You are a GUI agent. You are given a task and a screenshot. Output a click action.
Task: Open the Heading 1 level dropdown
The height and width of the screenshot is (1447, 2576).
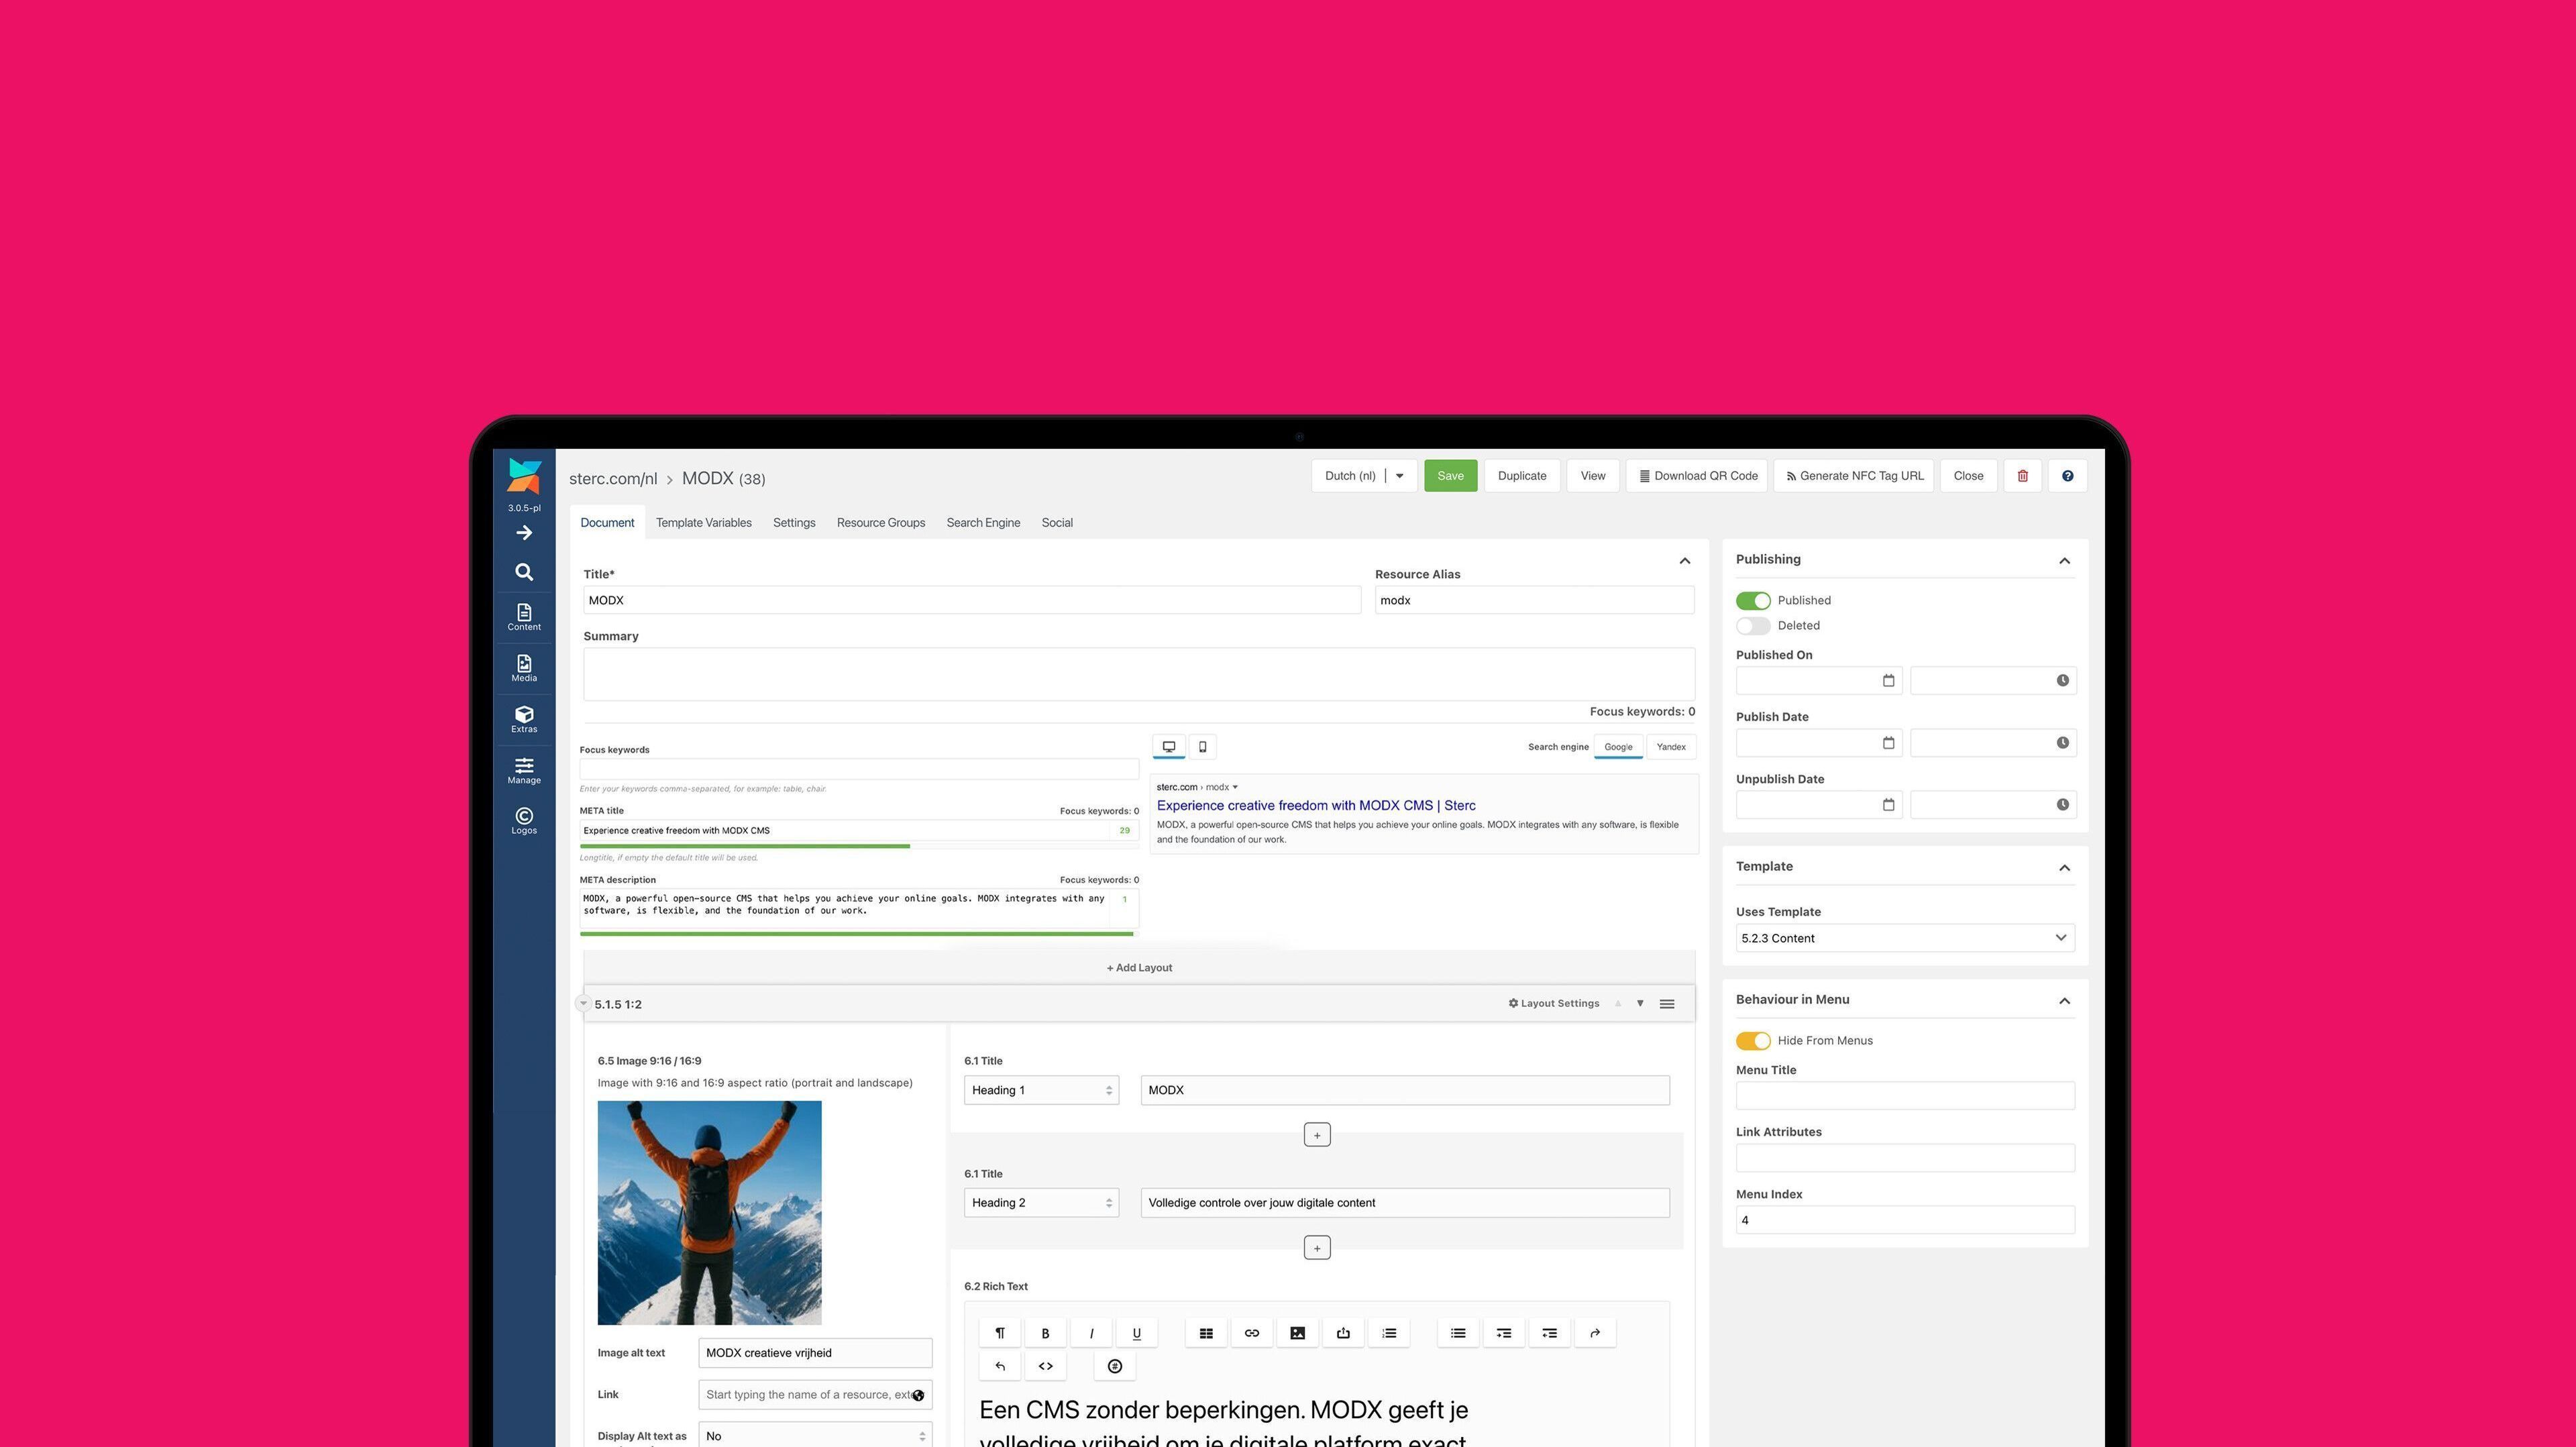1041,1090
